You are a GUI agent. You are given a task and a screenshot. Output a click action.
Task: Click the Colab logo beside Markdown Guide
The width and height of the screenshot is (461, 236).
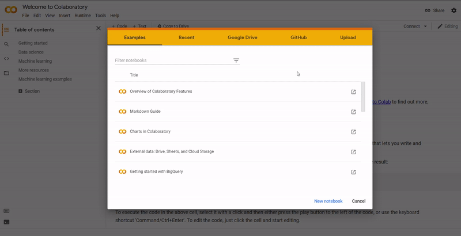122,112
